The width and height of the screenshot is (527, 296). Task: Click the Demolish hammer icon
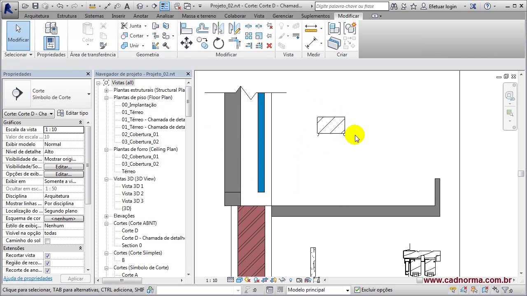tap(166, 46)
